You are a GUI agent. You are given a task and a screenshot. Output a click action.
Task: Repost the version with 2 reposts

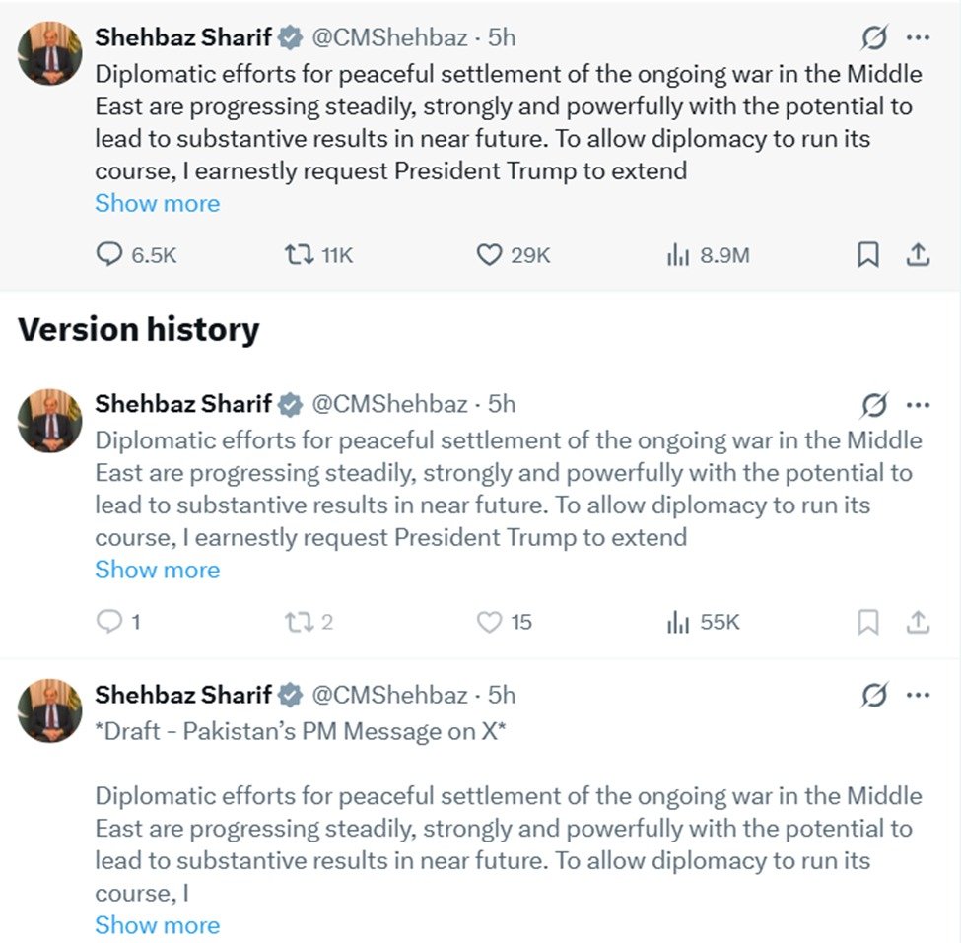(296, 622)
